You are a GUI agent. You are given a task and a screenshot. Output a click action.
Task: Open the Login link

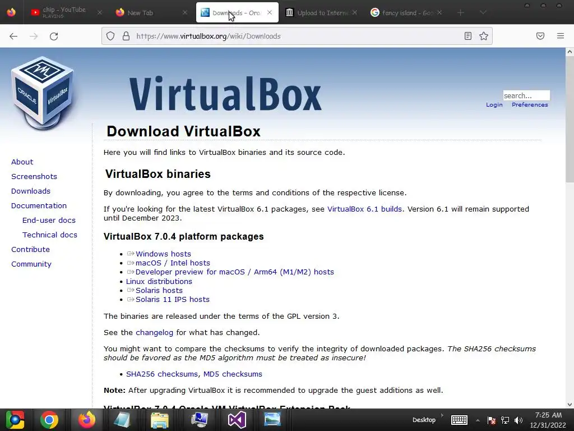tap(494, 105)
